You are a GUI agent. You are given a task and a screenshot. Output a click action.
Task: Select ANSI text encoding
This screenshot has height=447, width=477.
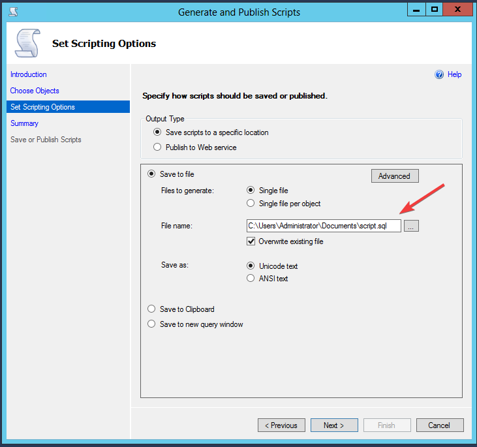(x=251, y=278)
